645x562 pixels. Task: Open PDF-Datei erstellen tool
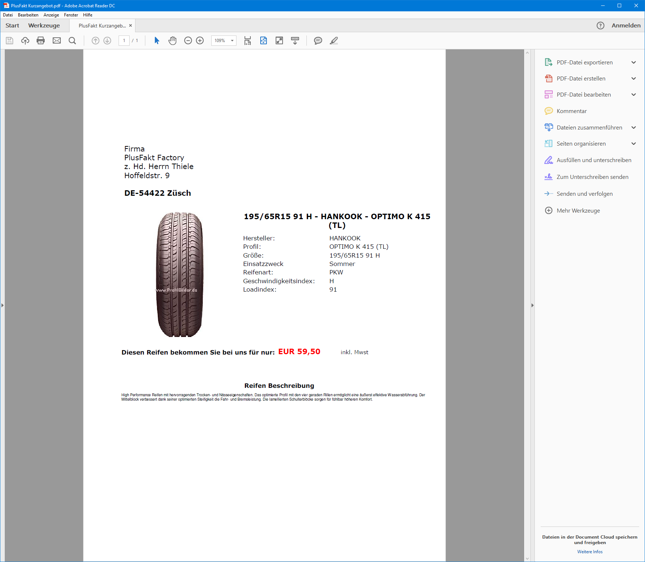click(x=581, y=79)
